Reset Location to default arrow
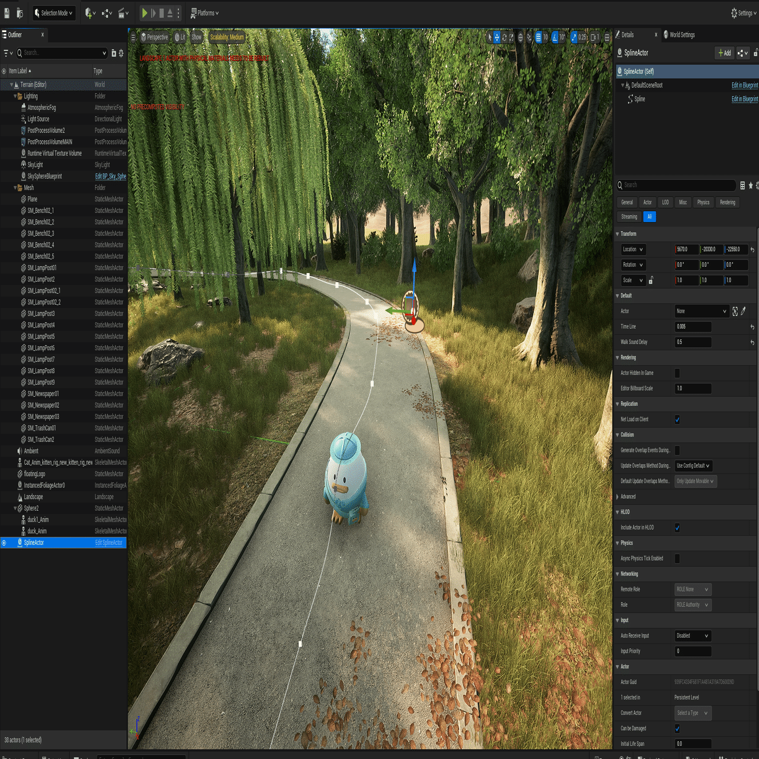 pos(752,250)
